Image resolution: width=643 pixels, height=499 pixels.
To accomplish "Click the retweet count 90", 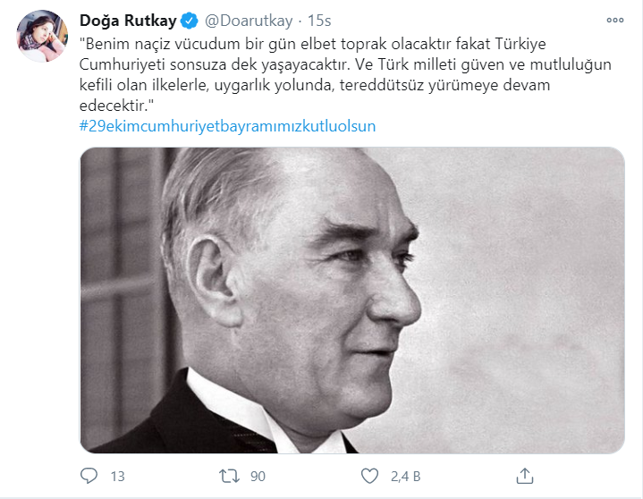I will 258,476.
